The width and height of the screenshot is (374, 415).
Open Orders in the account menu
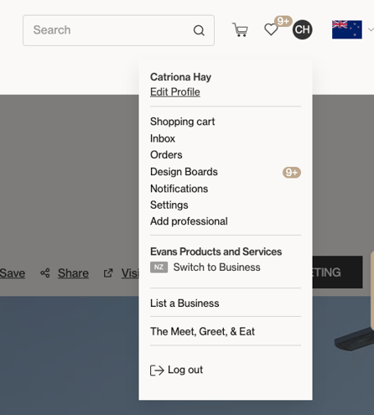[166, 155]
